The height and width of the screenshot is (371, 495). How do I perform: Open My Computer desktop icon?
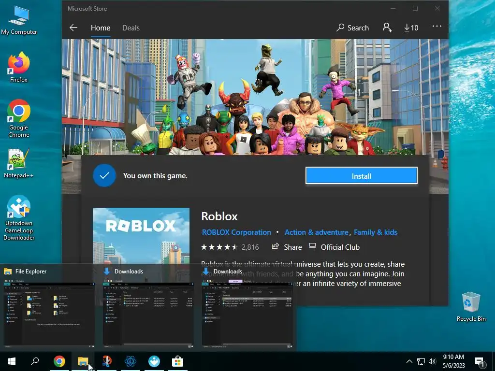coord(19,20)
